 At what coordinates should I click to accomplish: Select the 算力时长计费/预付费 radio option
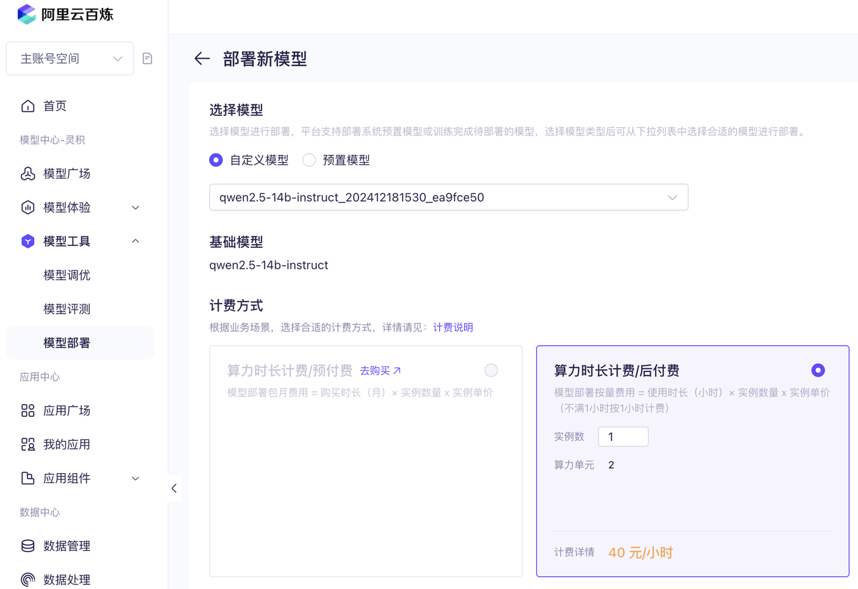click(x=491, y=371)
